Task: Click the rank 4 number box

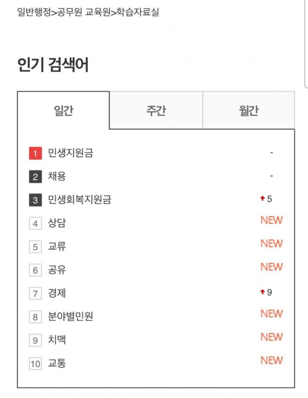Action: (x=35, y=223)
